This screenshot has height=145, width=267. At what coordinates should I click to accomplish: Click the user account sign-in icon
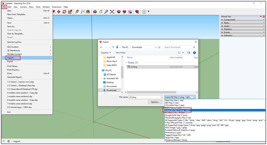144,12
